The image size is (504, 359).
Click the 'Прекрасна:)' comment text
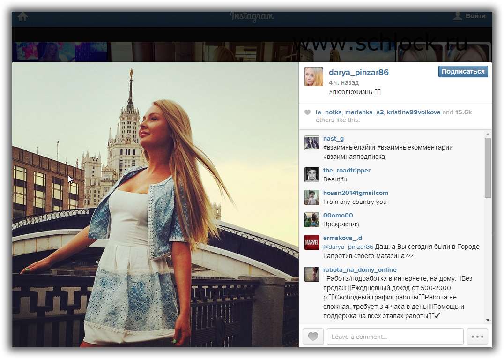(x=341, y=224)
